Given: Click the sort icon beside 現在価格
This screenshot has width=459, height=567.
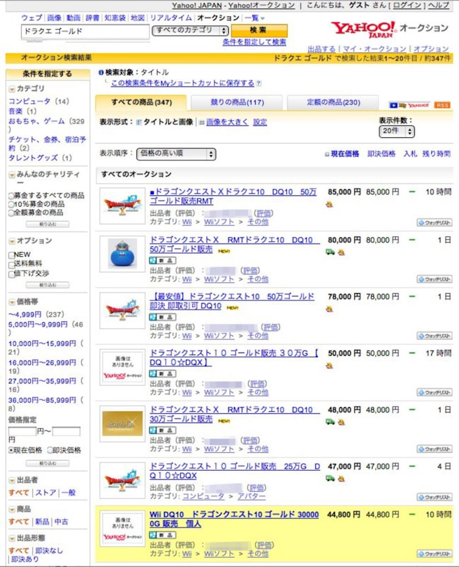Looking at the screenshot, I should click(326, 154).
